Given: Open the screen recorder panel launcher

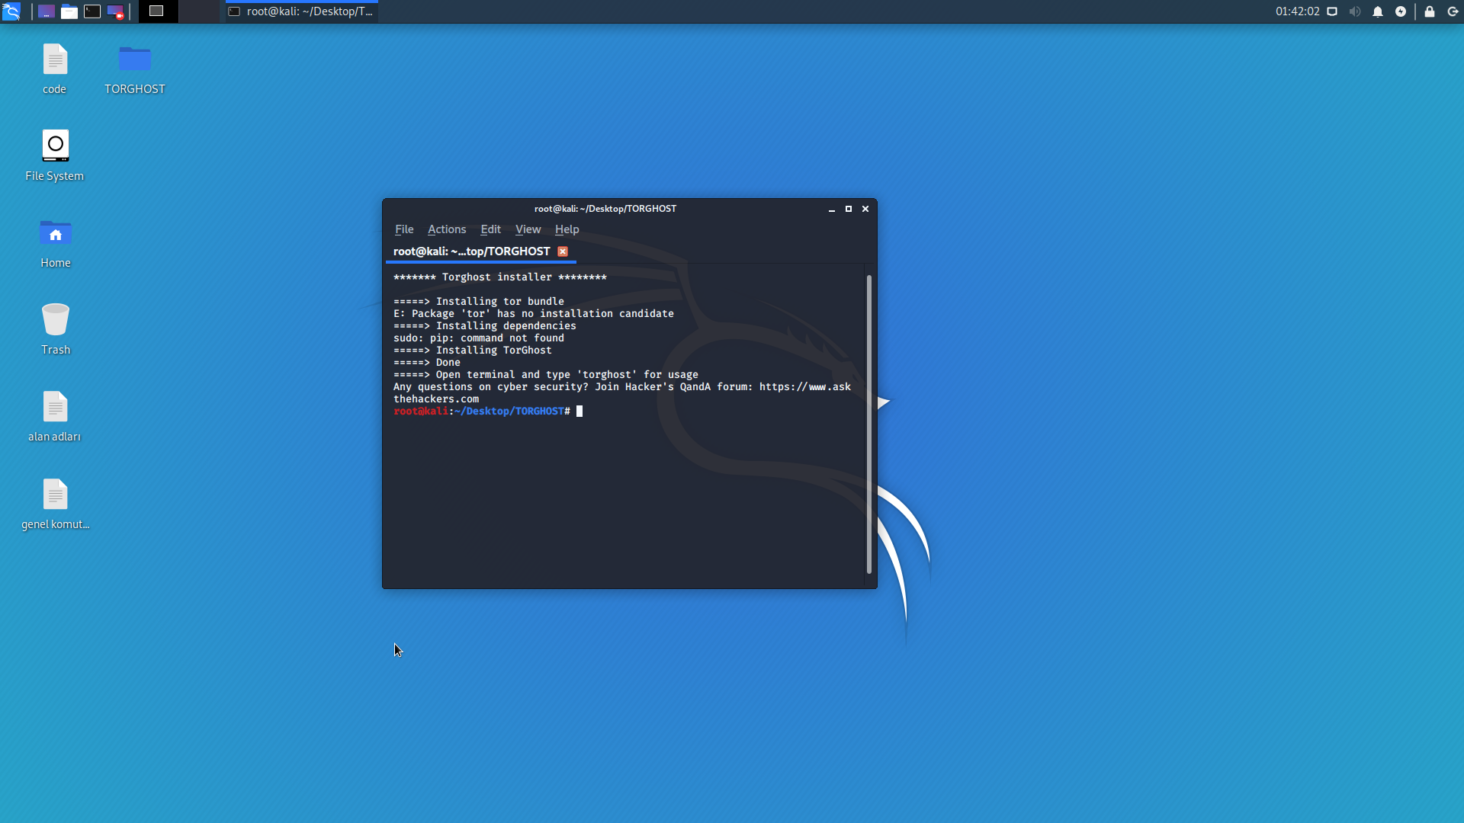Looking at the screenshot, I should tap(115, 11).
